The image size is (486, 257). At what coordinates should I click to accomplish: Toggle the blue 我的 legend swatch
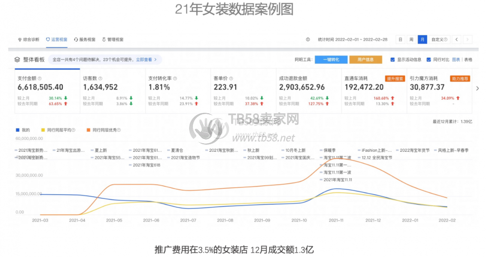click(18, 130)
